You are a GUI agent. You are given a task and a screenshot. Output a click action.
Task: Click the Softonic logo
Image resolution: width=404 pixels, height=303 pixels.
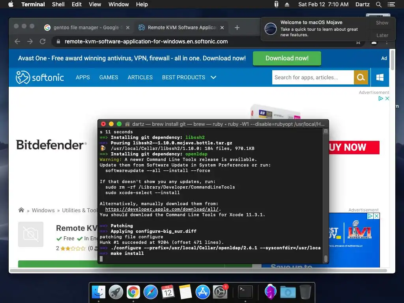pos(40,77)
